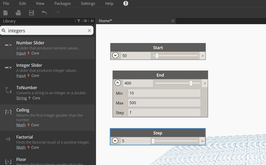
Task: Open the library filter funnel icon
Action: (x=78, y=21)
